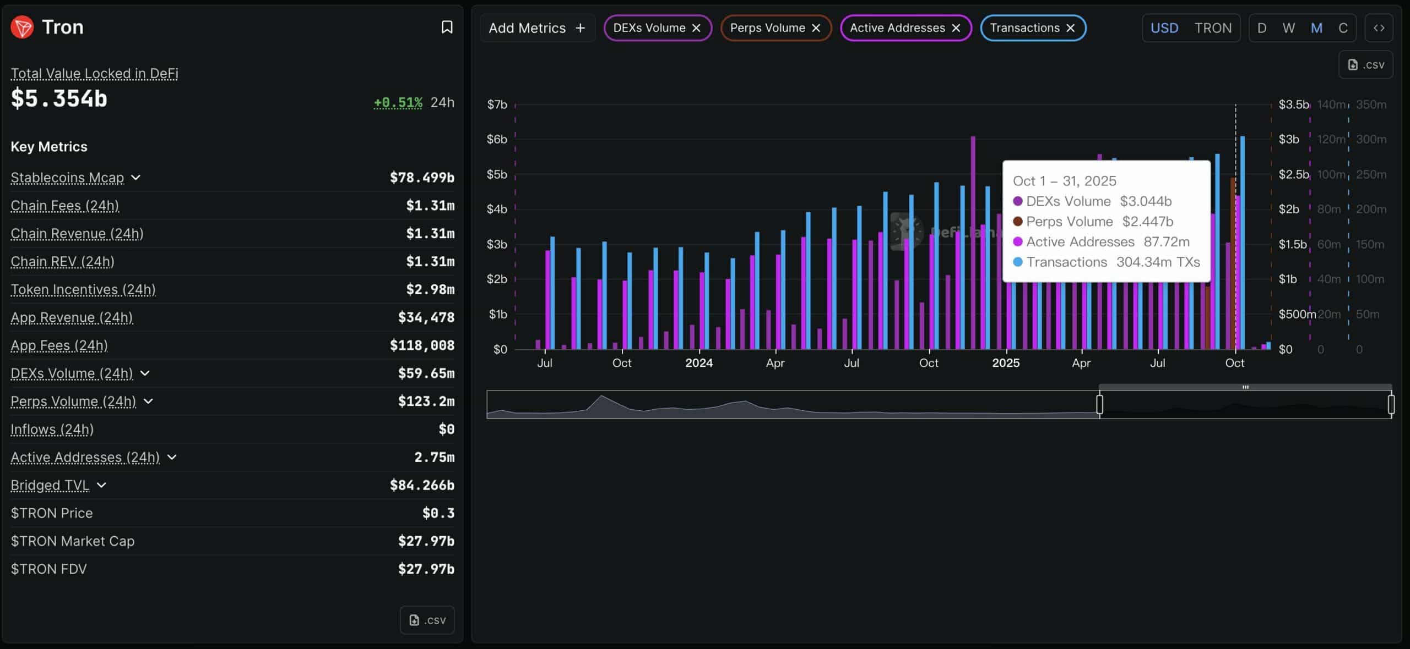Remove the DEXs Volume metric chip
Viewport: 1410px width, 649px height.
click(x=696, y=28)
